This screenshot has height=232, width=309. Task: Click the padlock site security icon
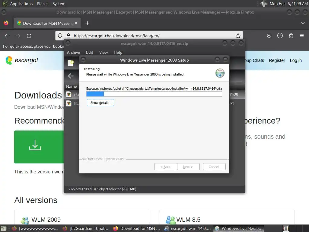[x=68, y=36]
